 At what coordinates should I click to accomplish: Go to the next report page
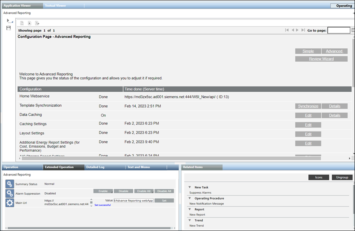click(297, 30)
